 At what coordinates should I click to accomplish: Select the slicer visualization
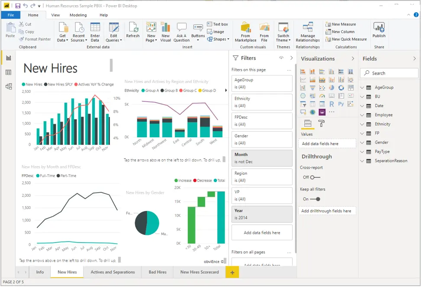[303, 104]
